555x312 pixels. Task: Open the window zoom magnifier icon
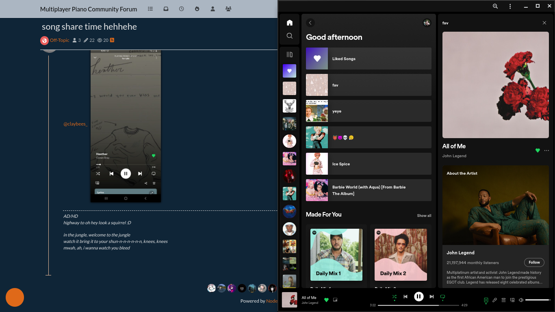[x=495, y=6]
